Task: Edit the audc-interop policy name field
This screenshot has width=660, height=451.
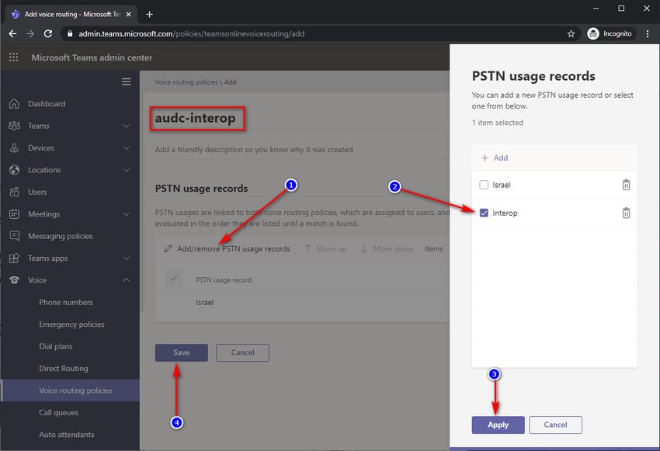Action: 196,118
